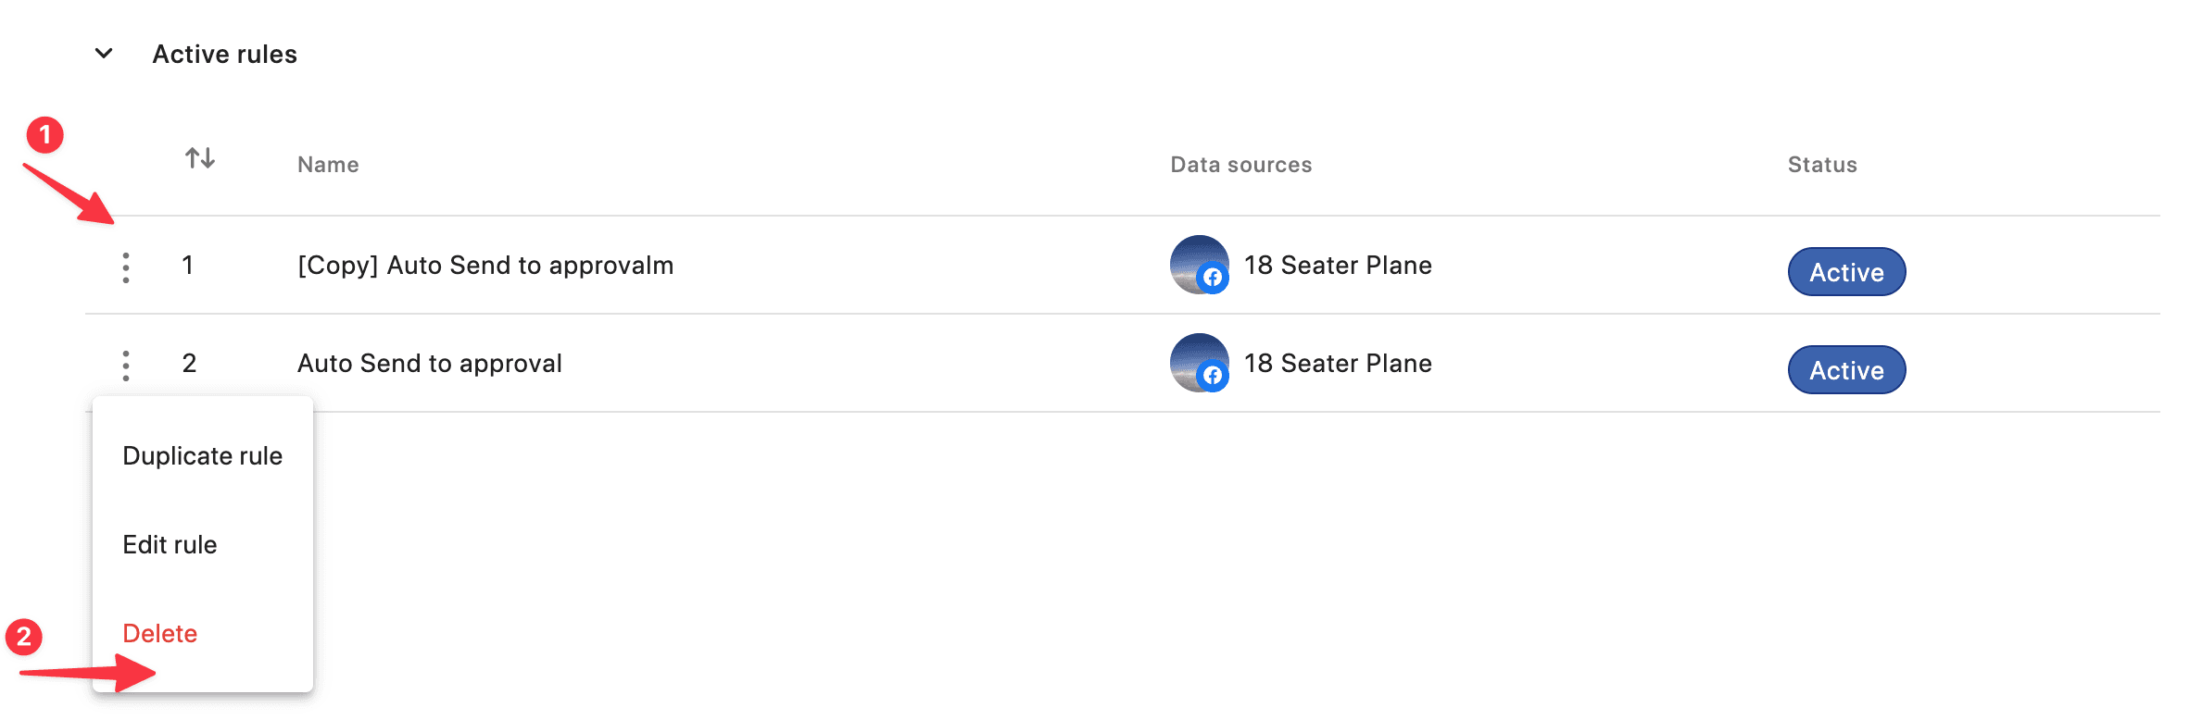Viewport: 2190px width, 720px height.
Task: Open the three-dot menu for rule 1
Action: pos(126,267)
